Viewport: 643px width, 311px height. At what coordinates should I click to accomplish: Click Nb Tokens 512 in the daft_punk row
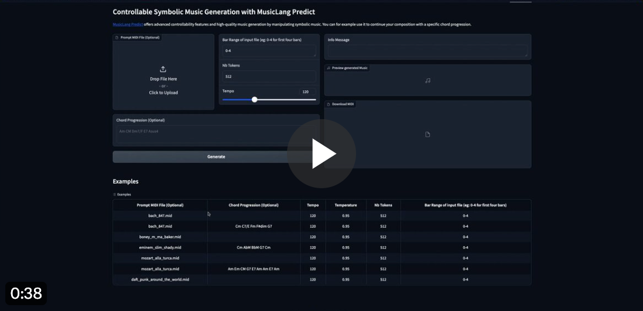pyautogui.click(x=383, y=279)
